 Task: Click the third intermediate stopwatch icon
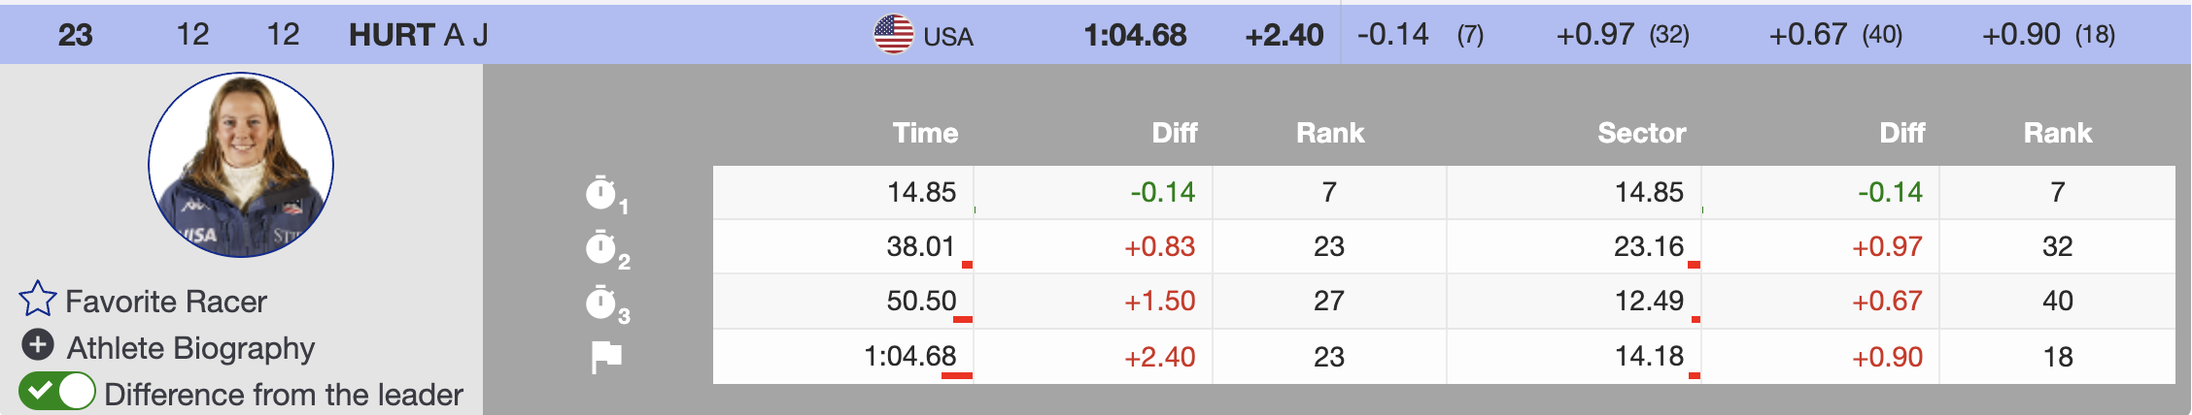(602, 303)
